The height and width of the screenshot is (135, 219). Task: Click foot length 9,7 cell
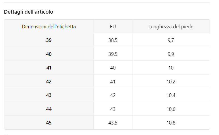pos(171,40)
